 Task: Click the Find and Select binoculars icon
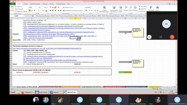(157, 8)
